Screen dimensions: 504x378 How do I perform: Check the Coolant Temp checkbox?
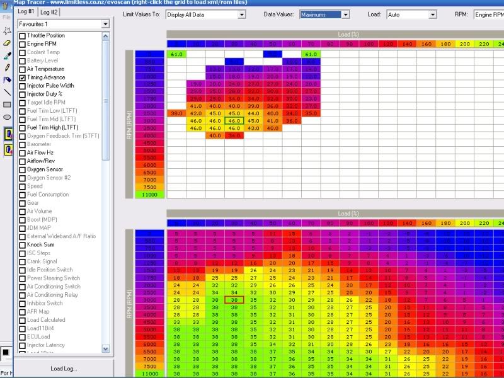click(22, 52)
